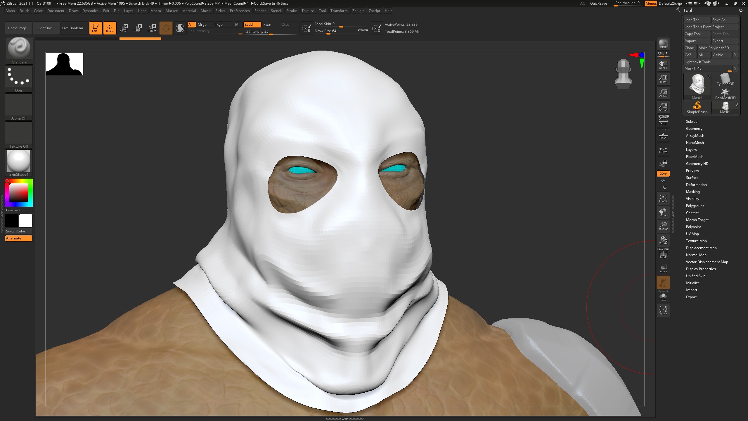Screen dimensions: 748x421
Task: Open the Dots stroke selector
Action: [19, 79]
